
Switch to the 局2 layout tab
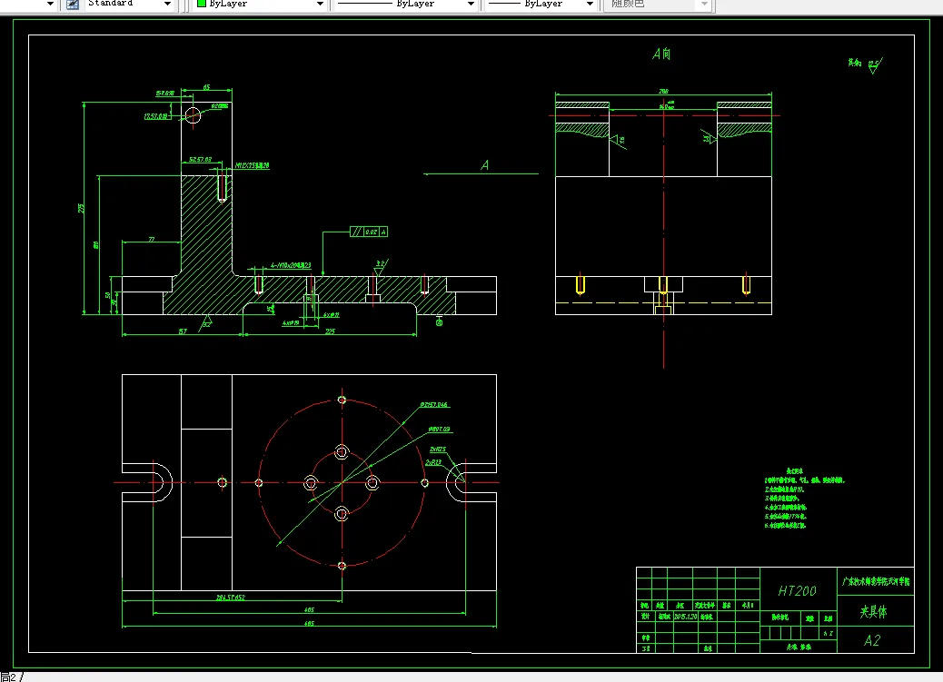coord(8,677)
